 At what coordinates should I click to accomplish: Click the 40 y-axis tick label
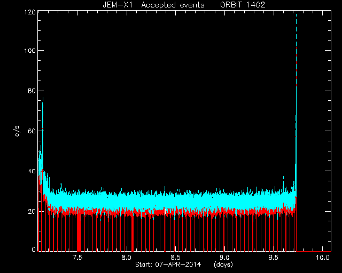pyautogui.click(x=32, y=171)
